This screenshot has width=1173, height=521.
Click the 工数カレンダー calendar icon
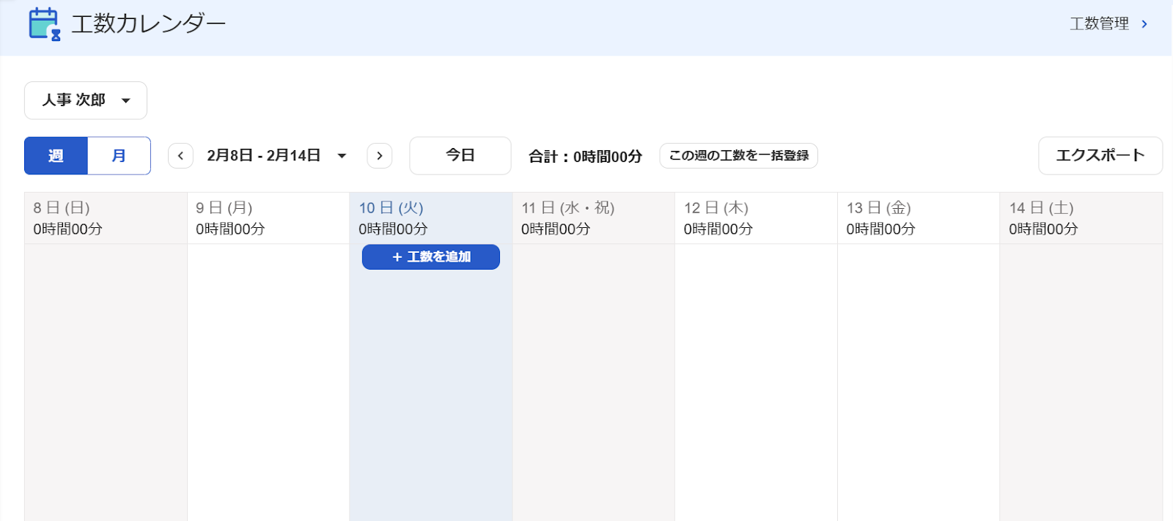(44, 24)
